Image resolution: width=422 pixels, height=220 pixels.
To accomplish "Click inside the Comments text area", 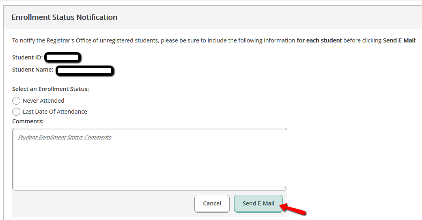I will (149, 159).
